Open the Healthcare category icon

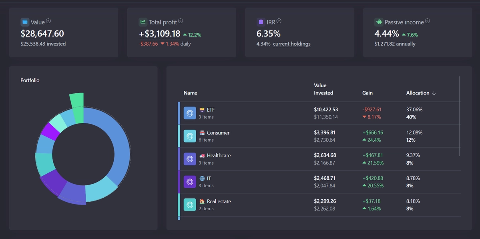click(x=189, y=159)
